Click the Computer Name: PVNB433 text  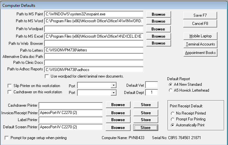coord(123,138)
